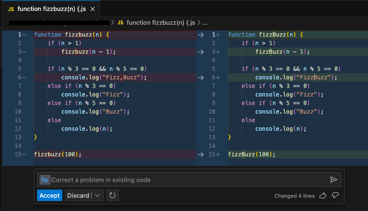This screenshot has width=368, height=211.
Task: Click line number 6+ in modified gutter
Action: (216, 77)
